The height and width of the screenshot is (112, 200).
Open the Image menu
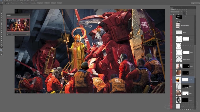click(10, 1)
